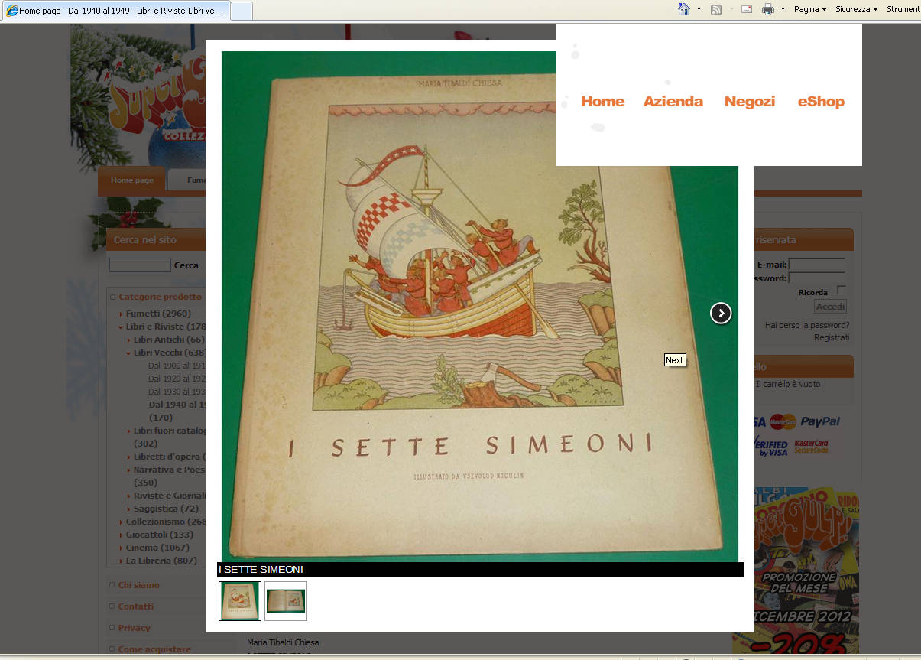
Task: Click the Registrati link
Action: pos(832,337)
